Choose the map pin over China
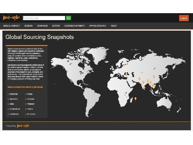This screenshot has height=145, width=193. 154,77
